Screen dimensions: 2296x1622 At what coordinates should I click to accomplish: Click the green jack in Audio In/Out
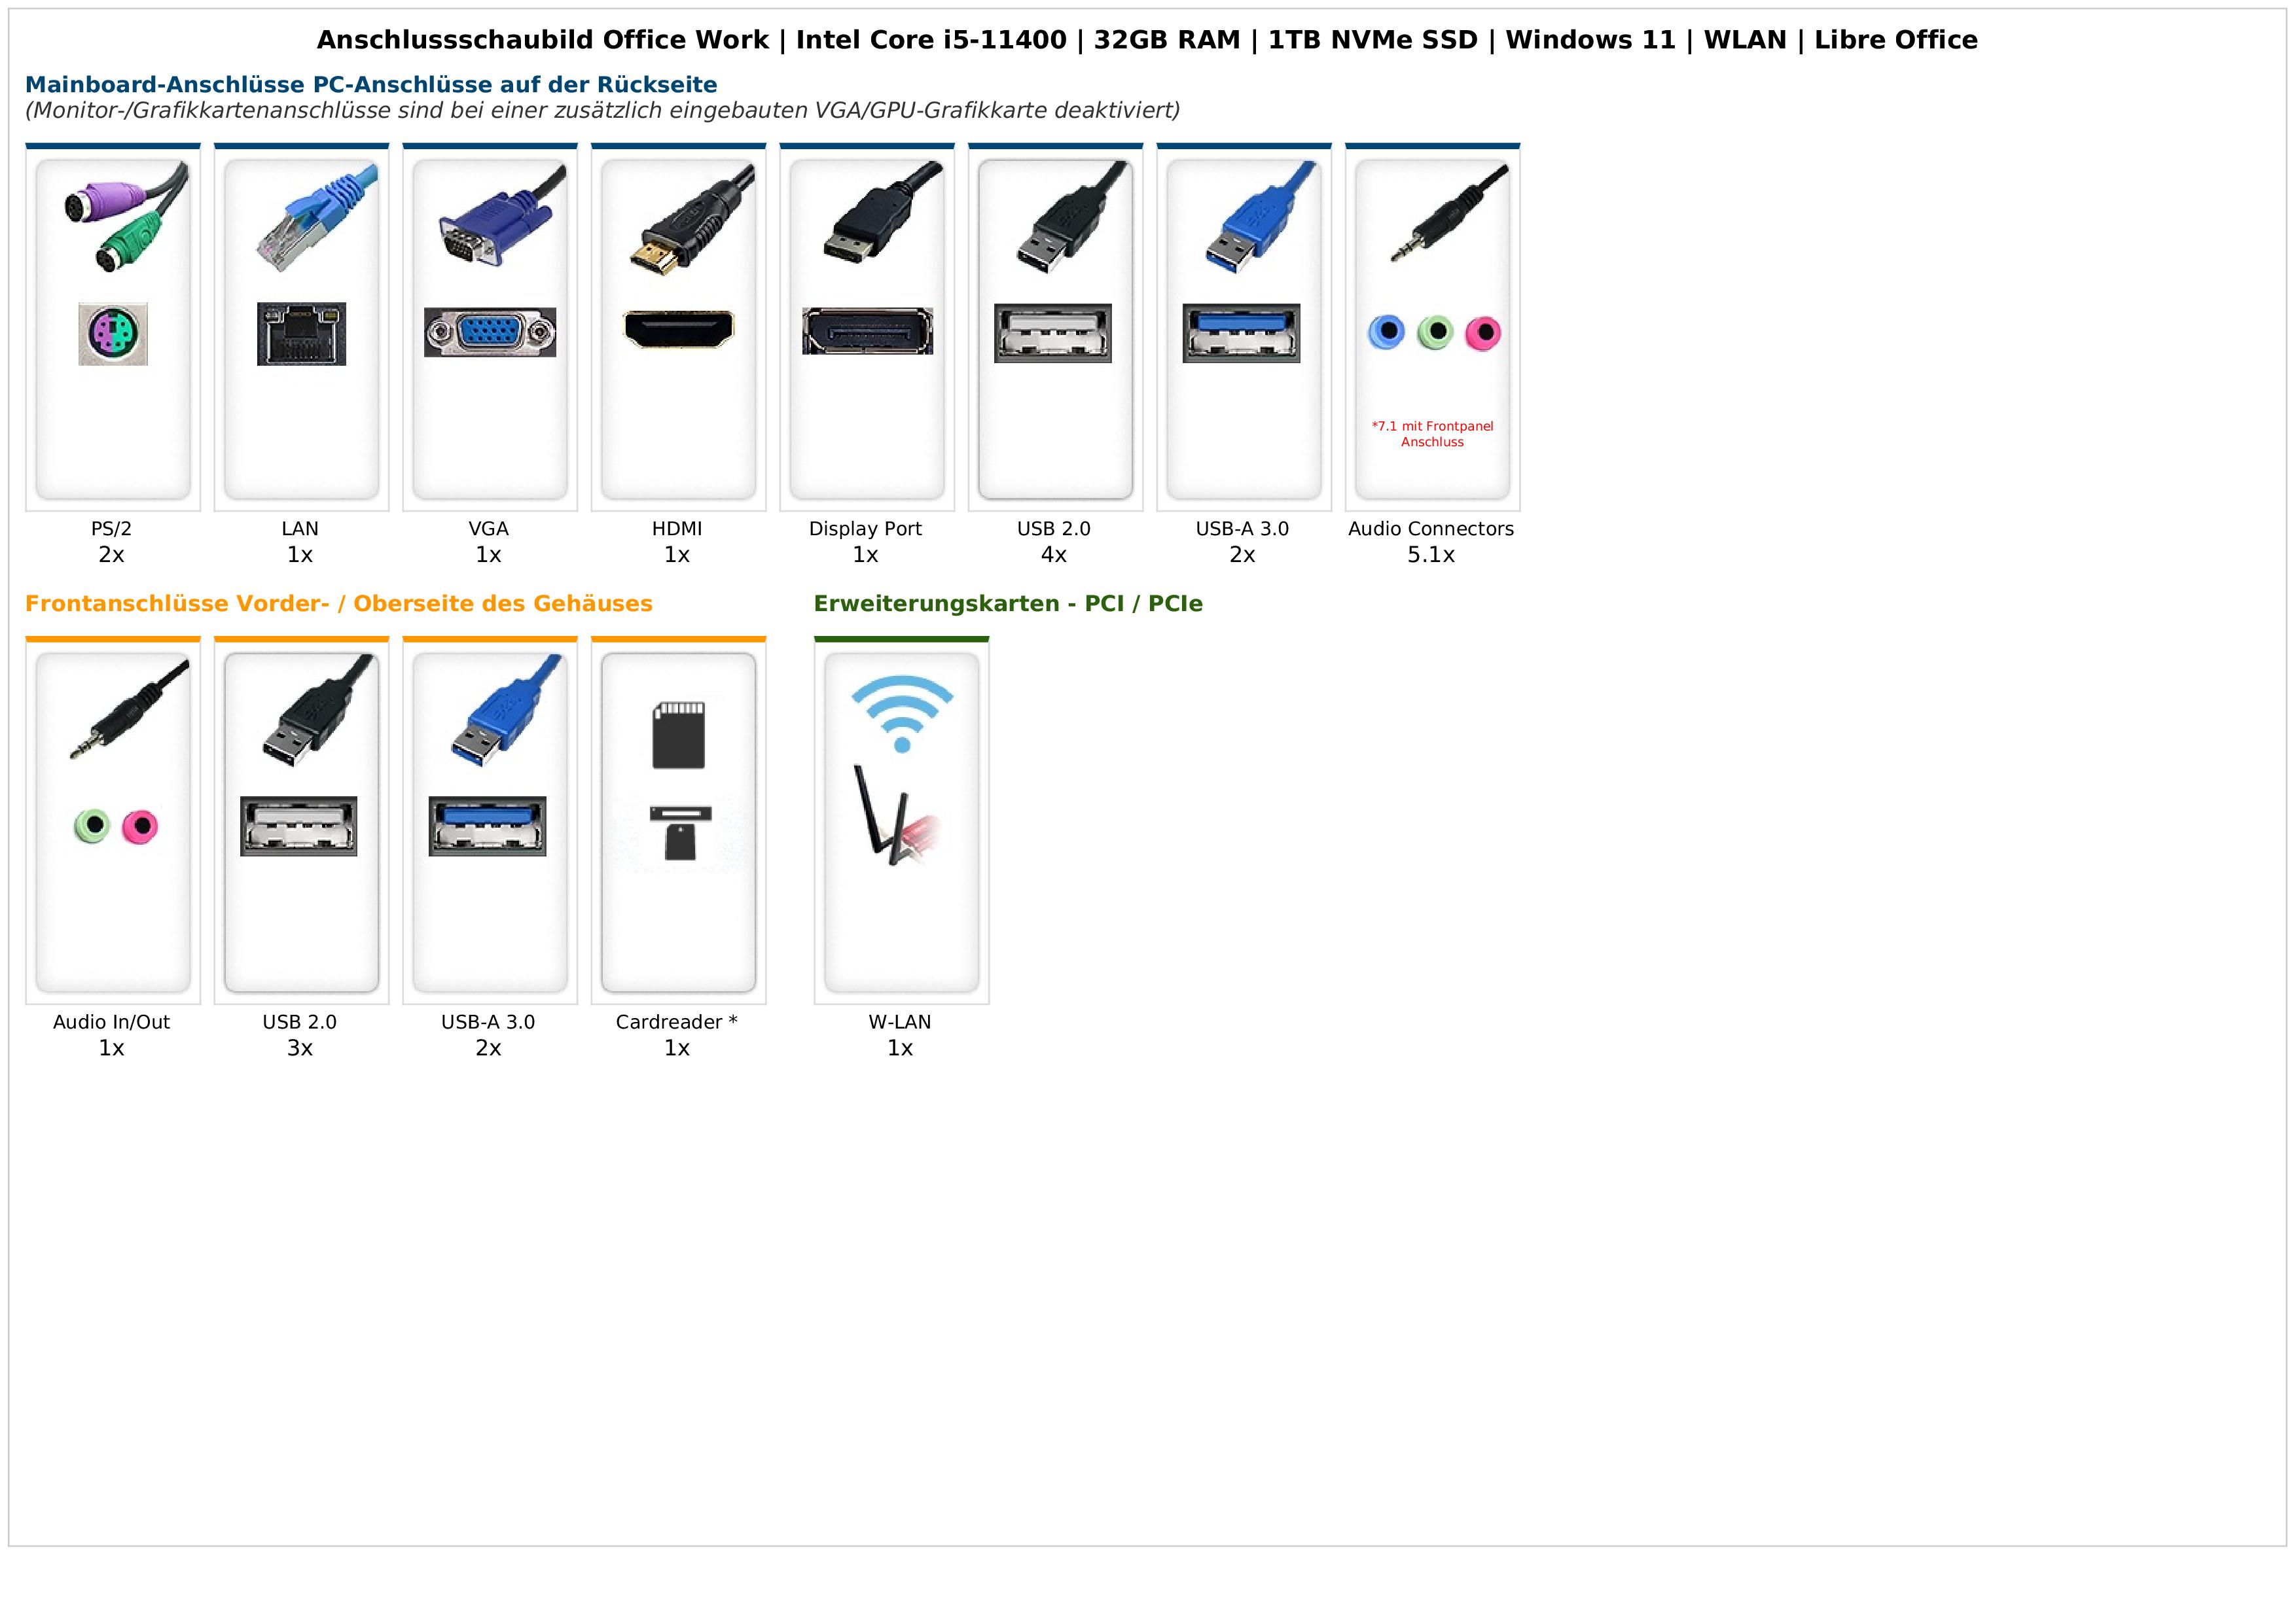tap(92, 826)
